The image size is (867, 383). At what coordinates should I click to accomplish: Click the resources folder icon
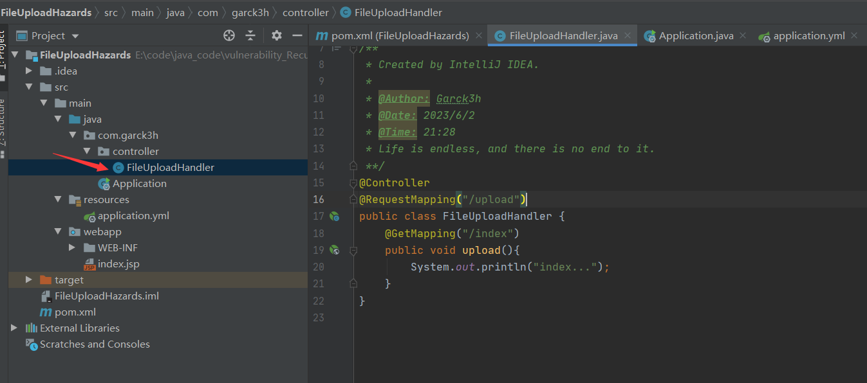coord(75,199)
